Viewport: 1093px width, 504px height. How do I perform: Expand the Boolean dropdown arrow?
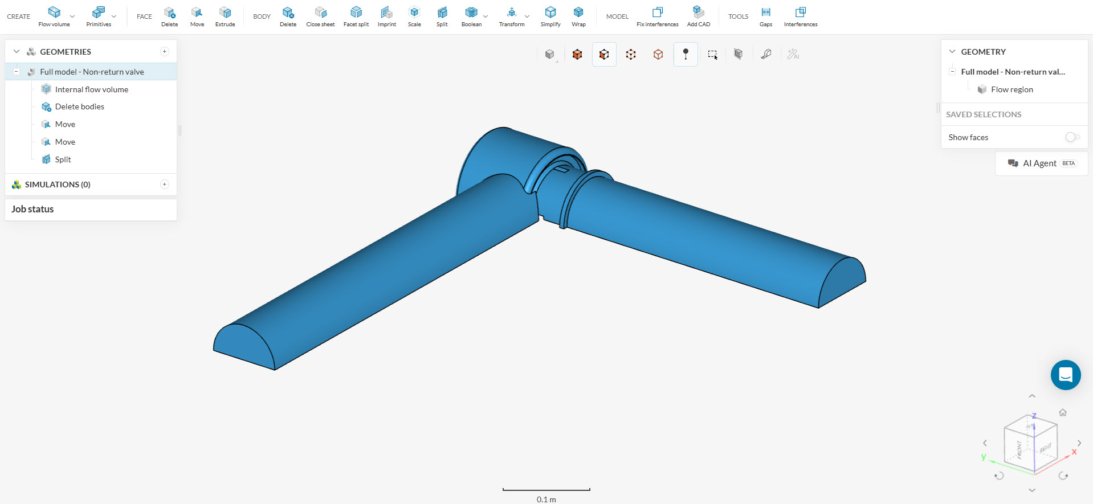[486, 17]
